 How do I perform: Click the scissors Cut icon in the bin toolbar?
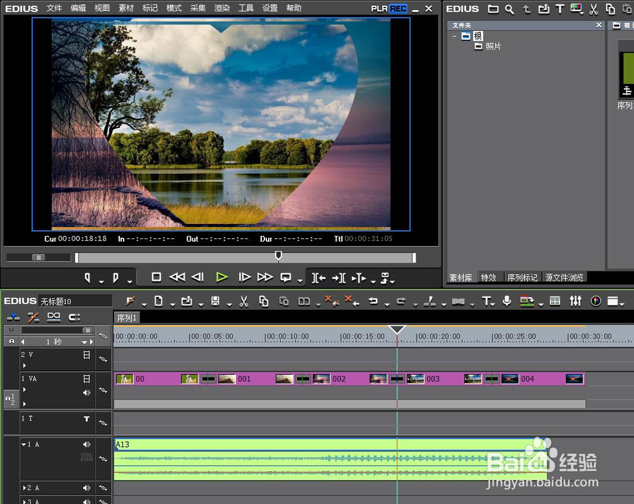(593, 10)
